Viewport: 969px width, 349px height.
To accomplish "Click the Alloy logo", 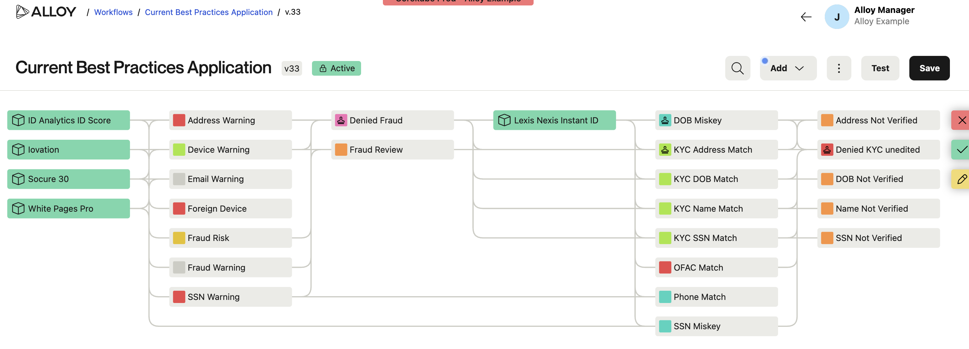I will 46,12.
